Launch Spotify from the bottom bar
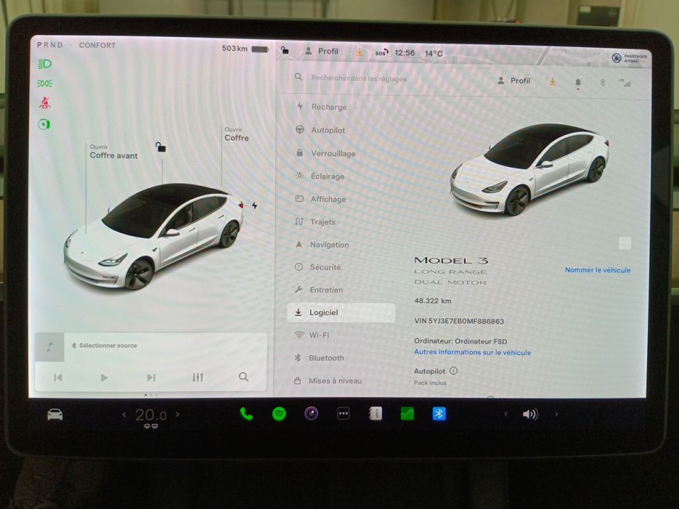The image size is (679, 509). (x=279, y=414)
